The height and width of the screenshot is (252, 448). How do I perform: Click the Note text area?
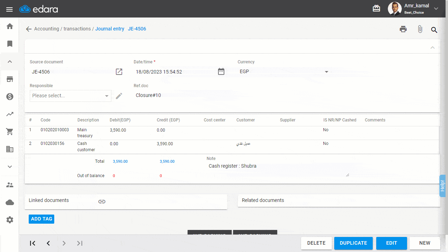pyautogui.click(x=278, y=169)
